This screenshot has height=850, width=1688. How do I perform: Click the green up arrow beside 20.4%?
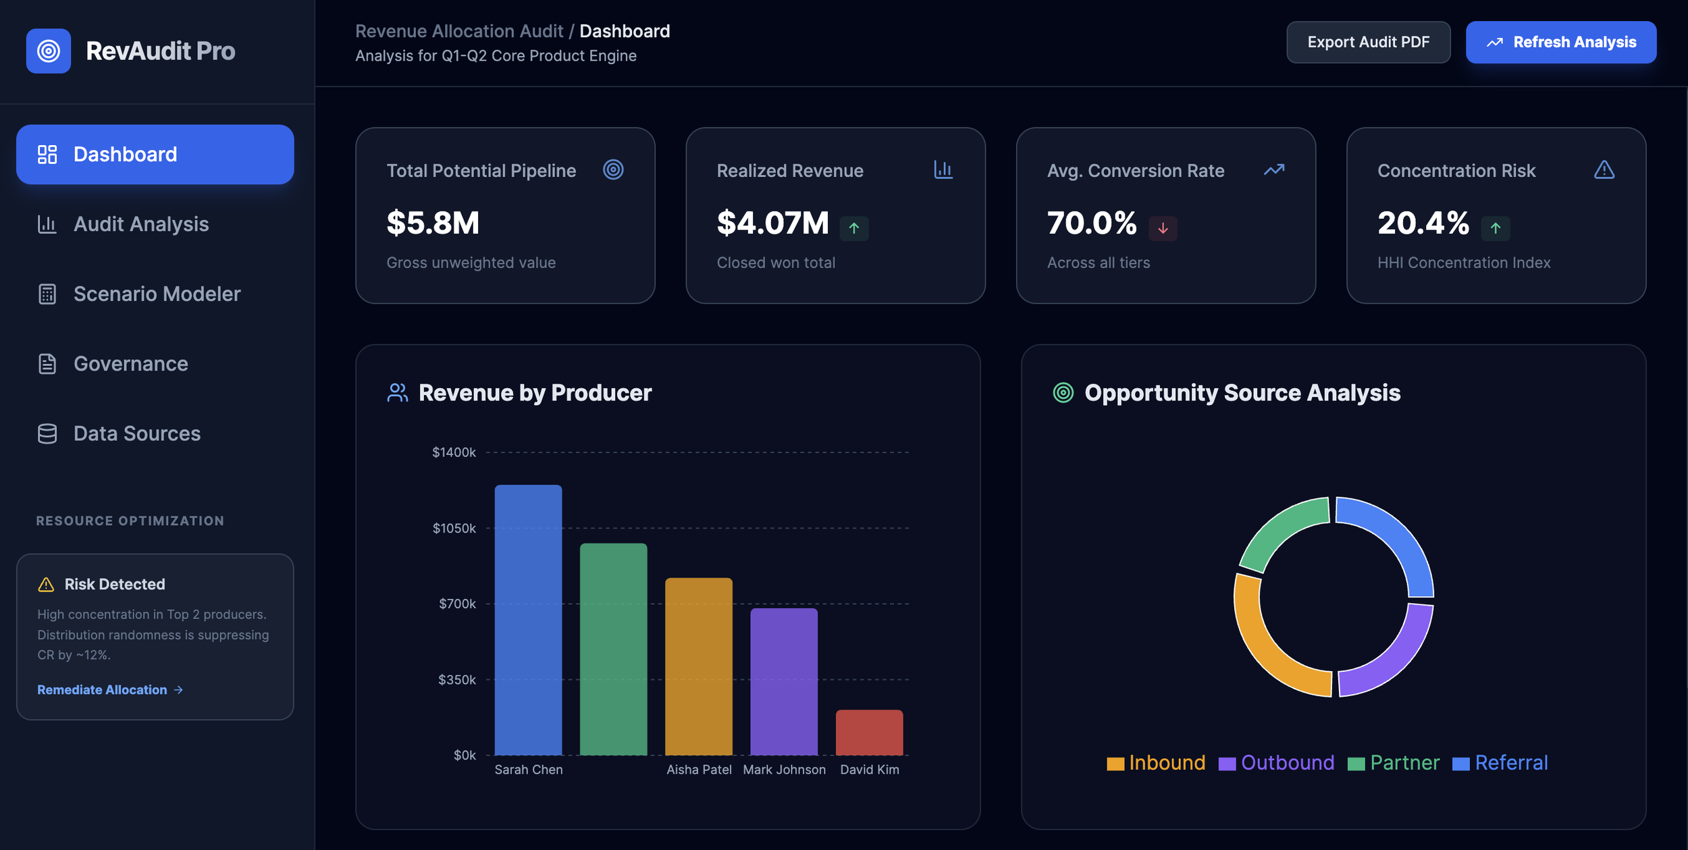[x=1495, y=228]
